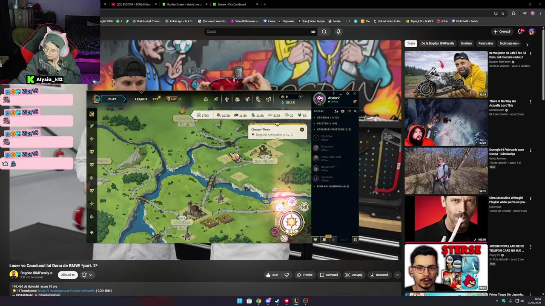This screenshot has width=545, height=306.
Task: Click the Alătură-te button
Action: (x=68, y=275)
